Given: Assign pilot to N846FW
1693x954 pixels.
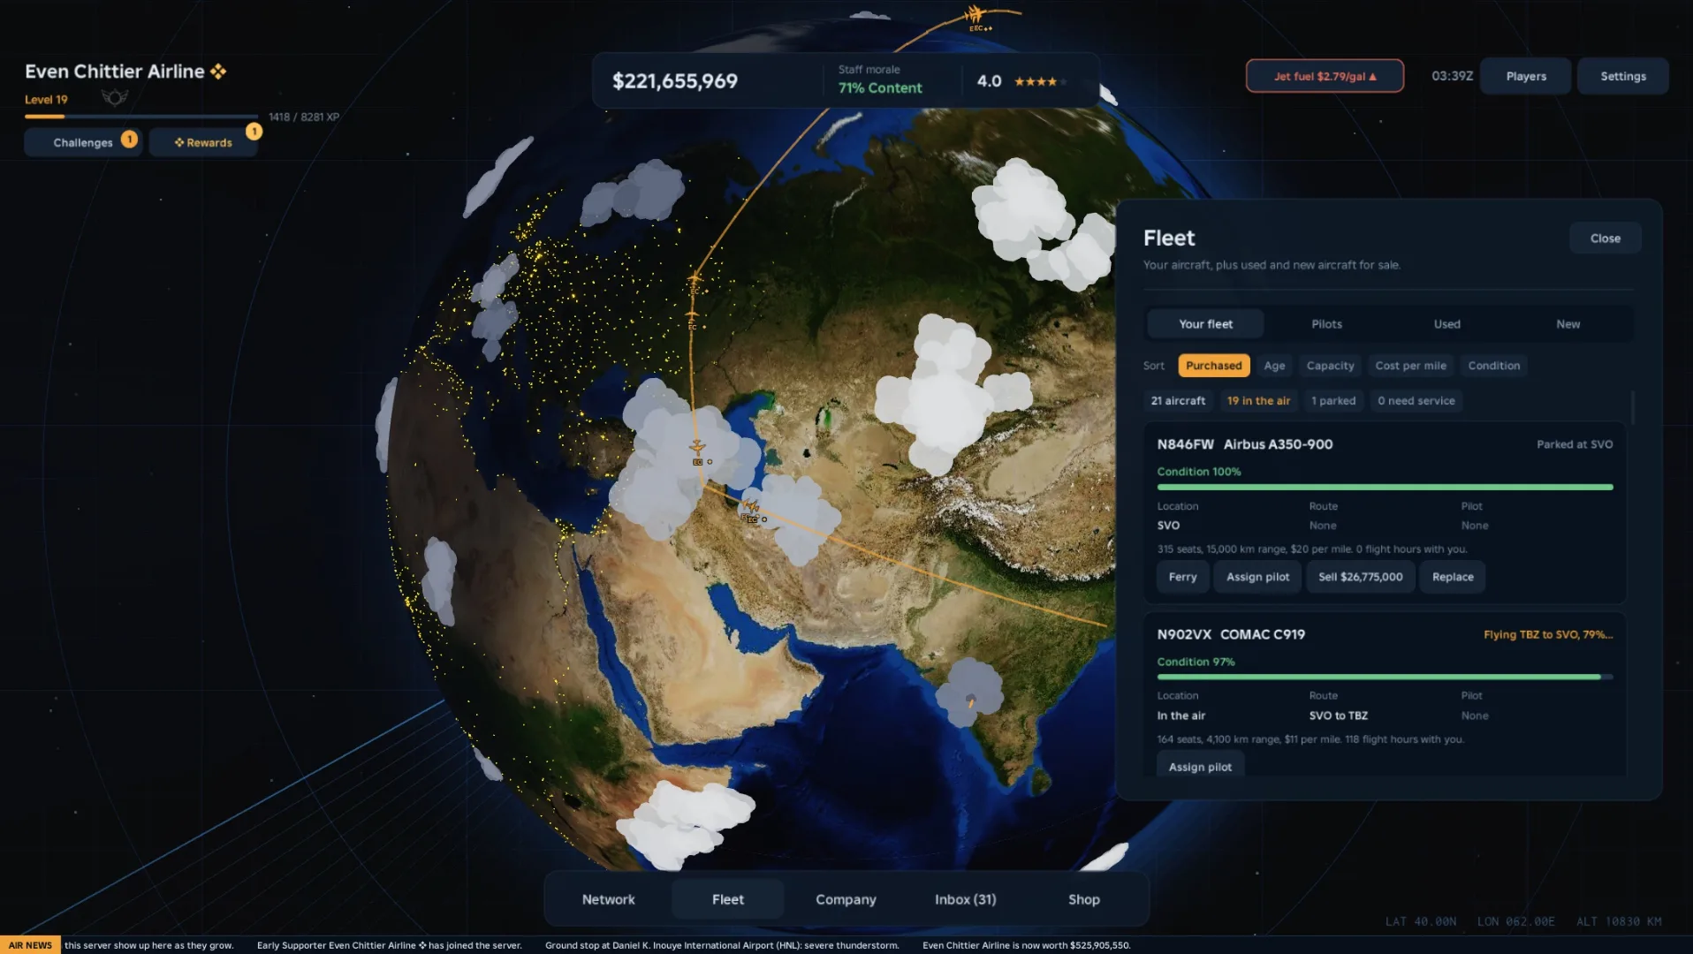Looking at the screenshot, I should tap(1257, 577).
